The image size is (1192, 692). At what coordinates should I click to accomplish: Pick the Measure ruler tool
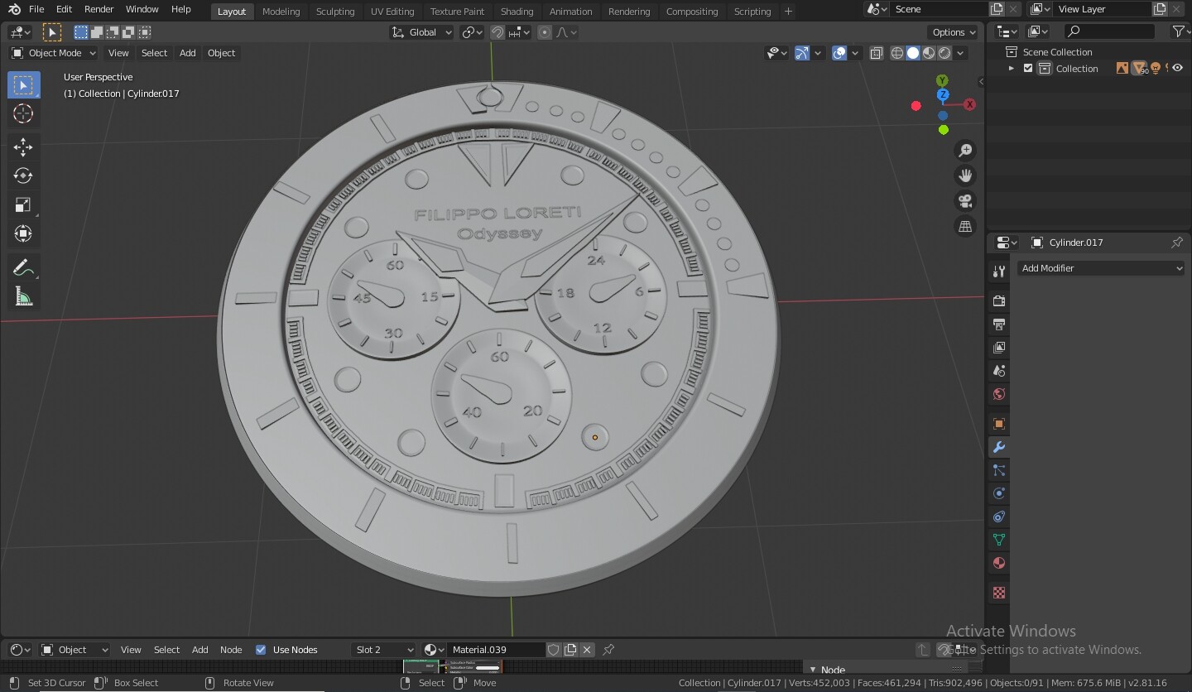tap(23, 297)
